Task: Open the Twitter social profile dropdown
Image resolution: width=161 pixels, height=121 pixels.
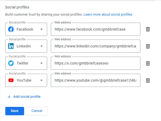Action: click(26, 63)
